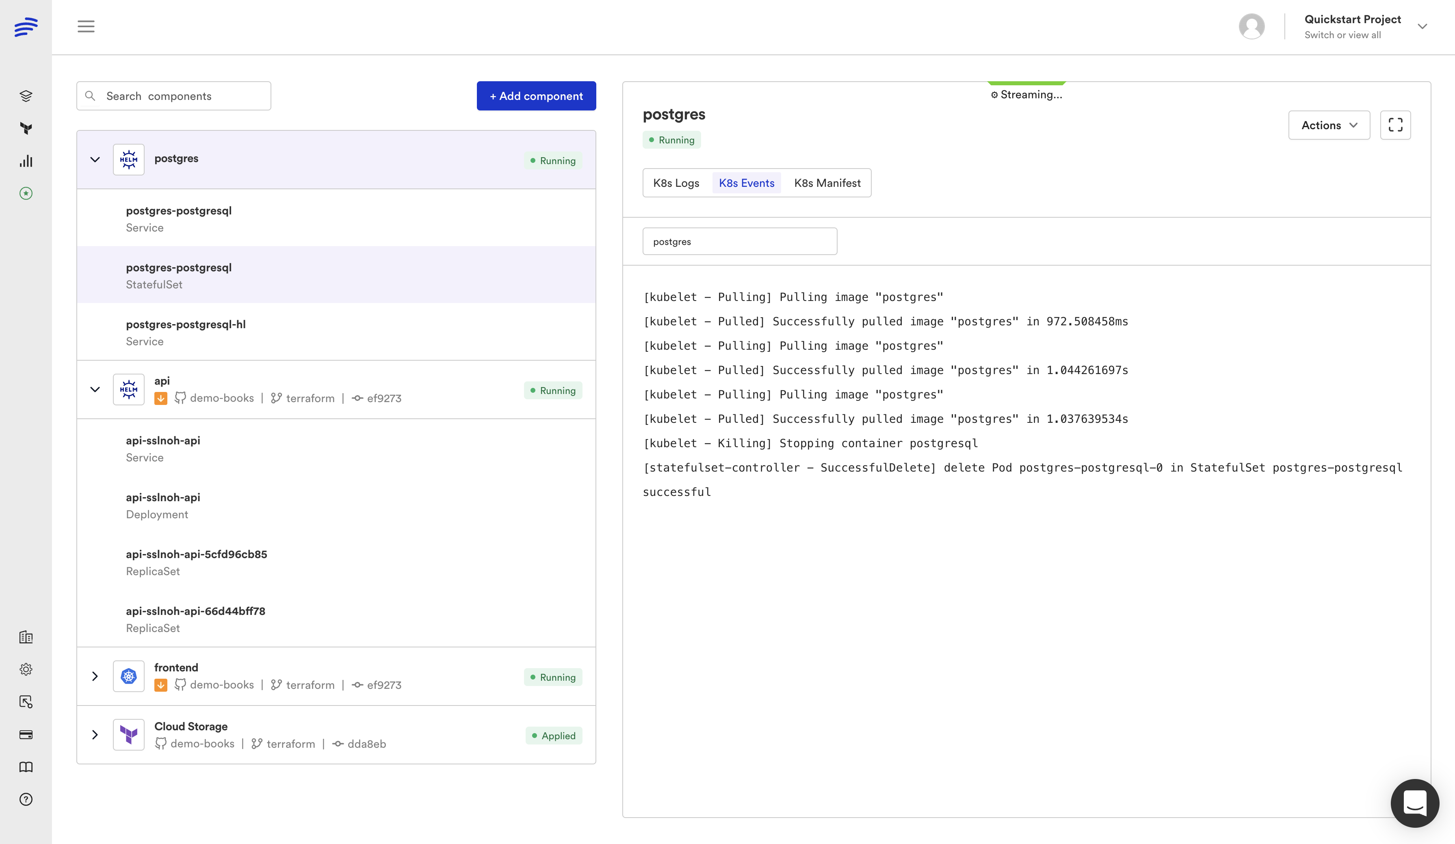Click the Add component button

tap(536, 96)
